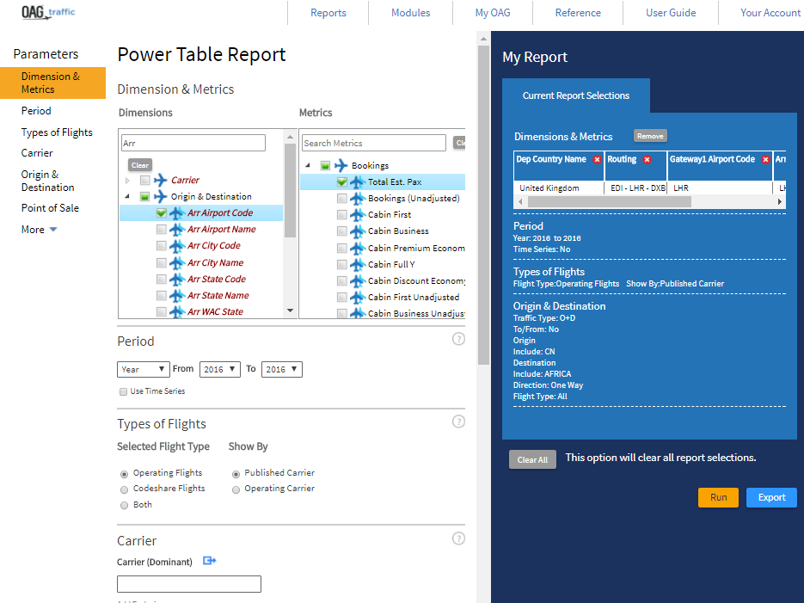Image resolution: width=804 pixels, height=603 pixels.
Task: Remove Routing column from report
Action: pos(647,159)
